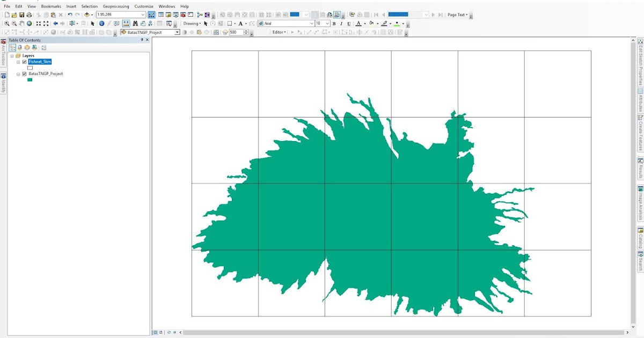Select the Identify tool on the toolbar
The image size is (644, 338).
101,23
